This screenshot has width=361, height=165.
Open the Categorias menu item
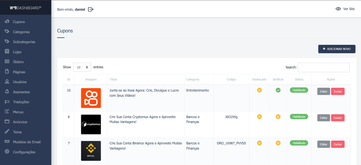pyautogui.click(x=21, y=32)
